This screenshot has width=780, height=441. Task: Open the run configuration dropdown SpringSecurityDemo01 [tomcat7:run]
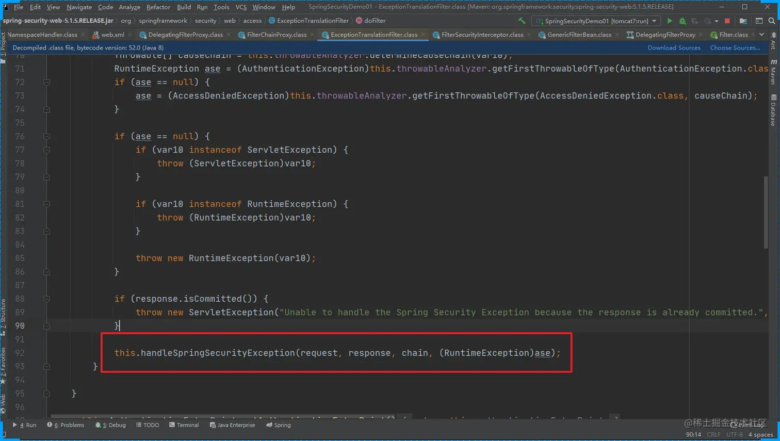tap(596, 21)
